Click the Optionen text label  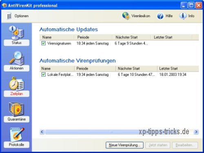[x=22, y=16]
